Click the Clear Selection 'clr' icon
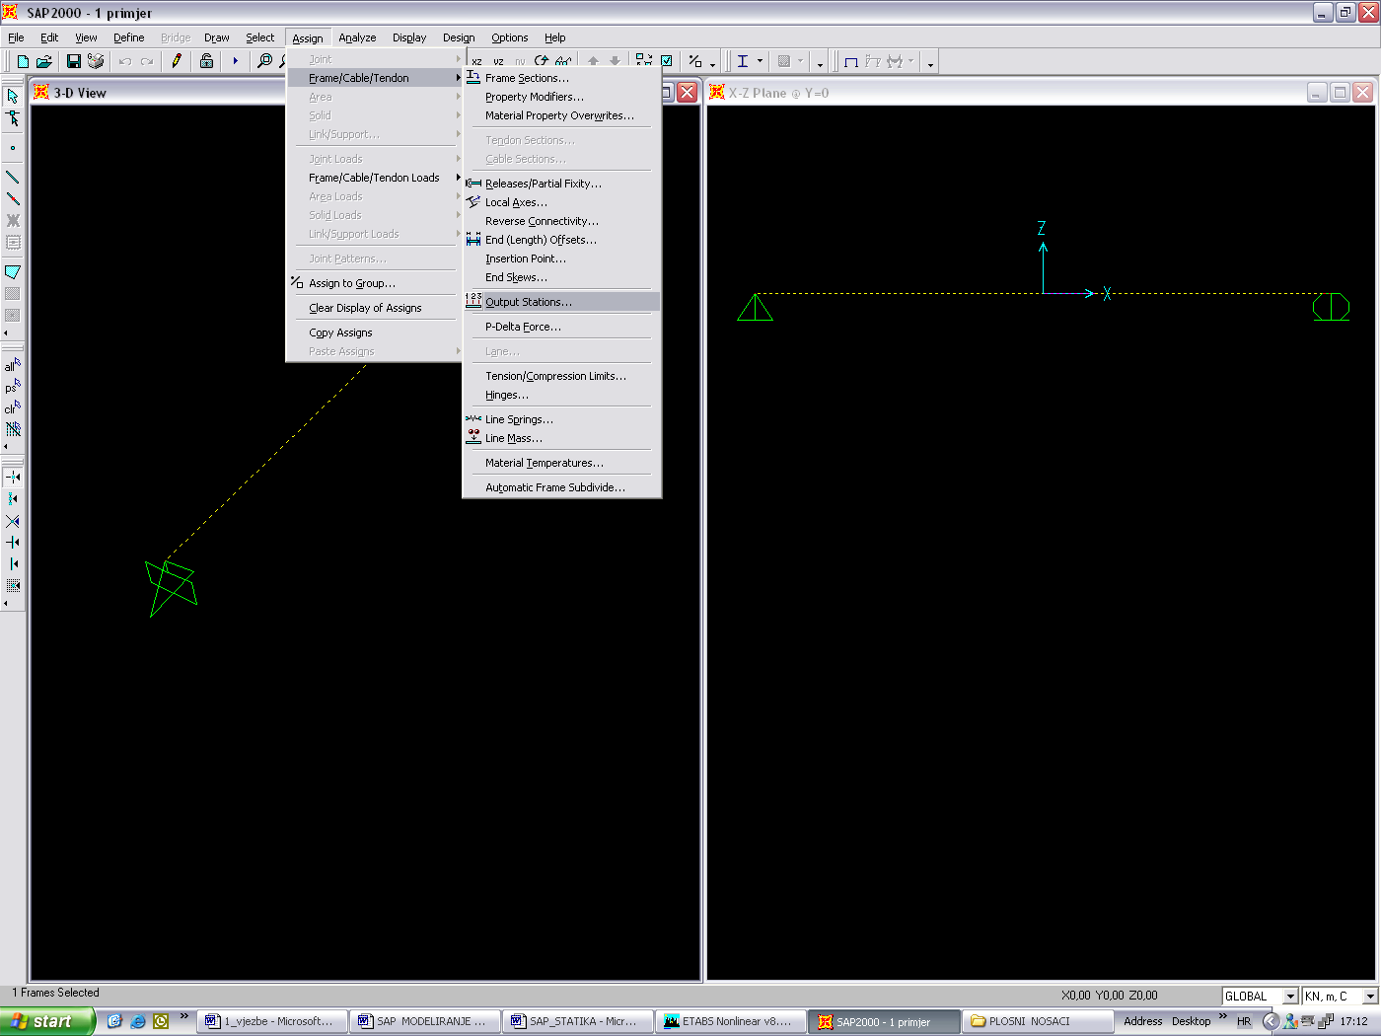The image size is (1381, 1036). click(x=13, y=408)
